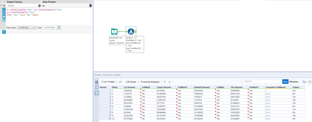Click the Data Preview value Yes

[43, 6]
